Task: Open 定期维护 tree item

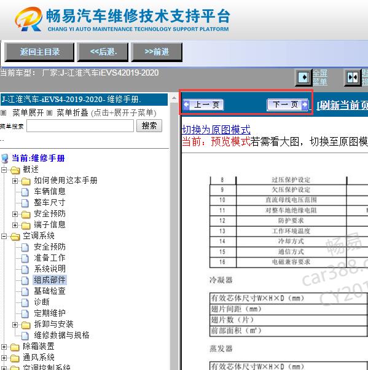Action: coord(50,313)
